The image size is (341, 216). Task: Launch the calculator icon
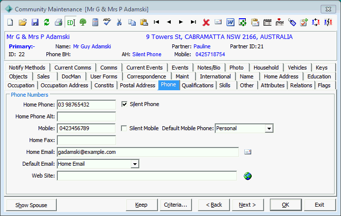coord(95,22)
